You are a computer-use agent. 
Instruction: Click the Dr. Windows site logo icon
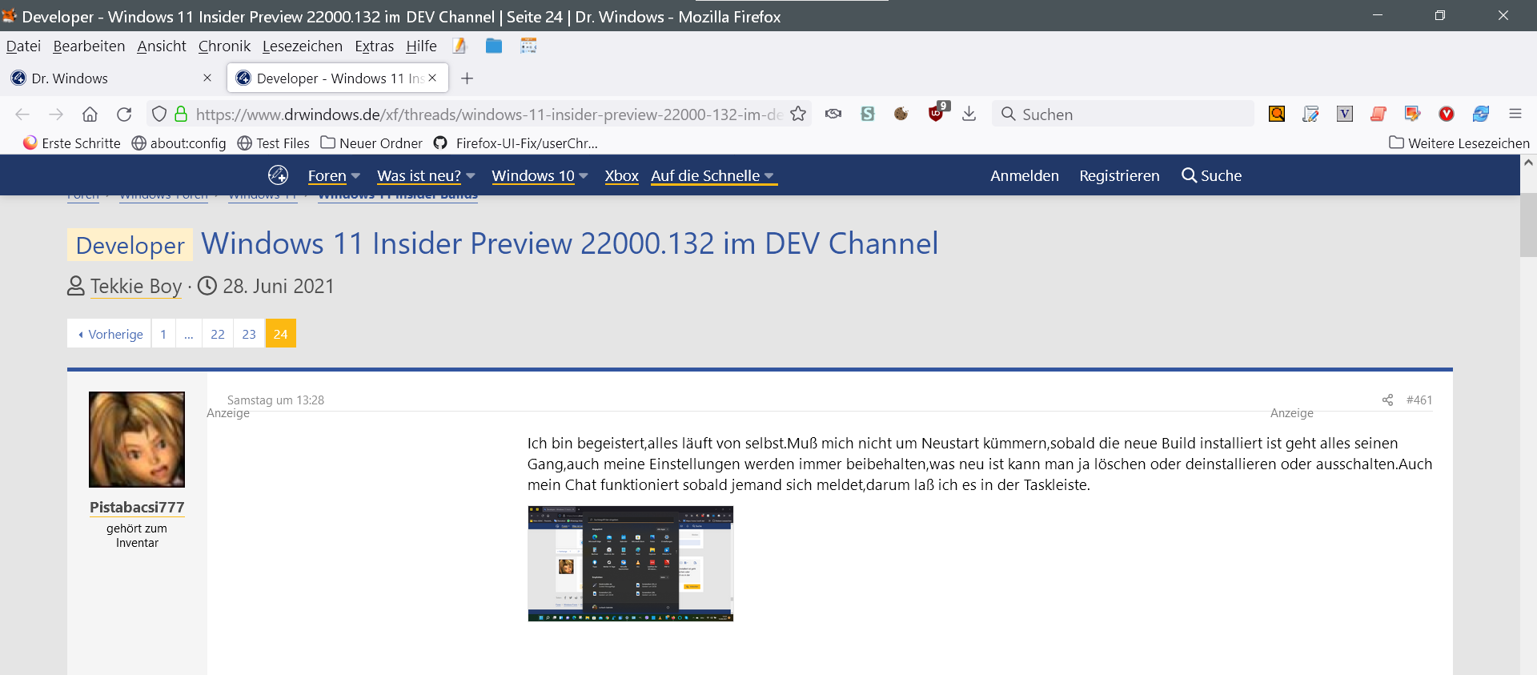tap(278, 175)
